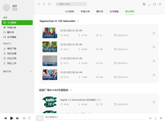
Task: Go forward with the right arrow
Action: (44, 4)
